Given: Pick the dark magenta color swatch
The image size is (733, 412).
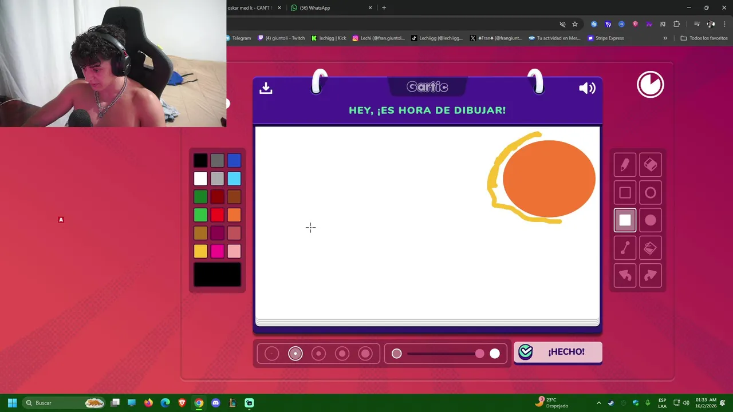Looking at the screenshot, I should (x=217, y=233).
